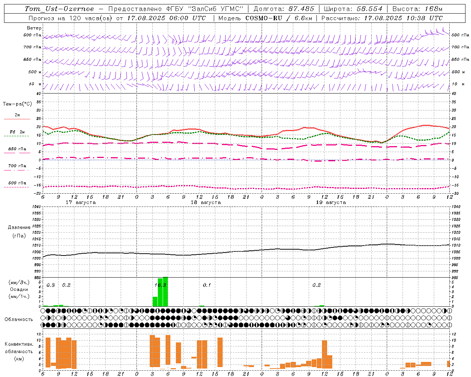Viewport: 471px width, 377px height.
Task: Click the 700 гПа label in temperature legend
Action: pyautogui.click(x=17, y=166)
